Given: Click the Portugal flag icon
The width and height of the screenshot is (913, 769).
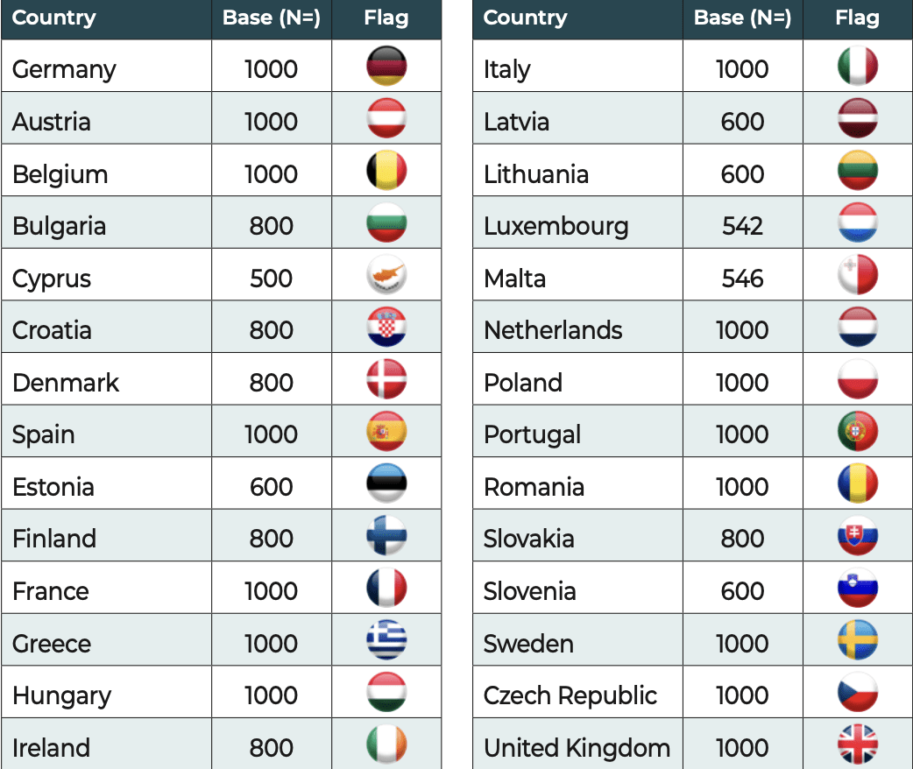Looking at the screenshot, I should [x=858, y=433].
